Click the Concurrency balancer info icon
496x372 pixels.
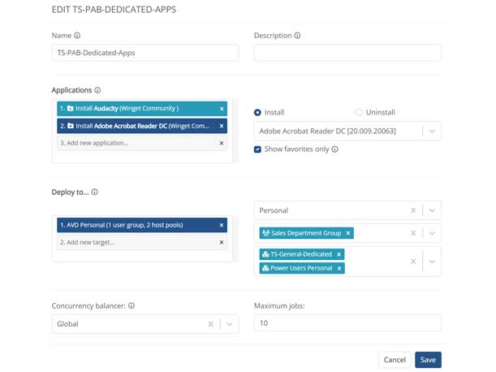coord(132,306)
